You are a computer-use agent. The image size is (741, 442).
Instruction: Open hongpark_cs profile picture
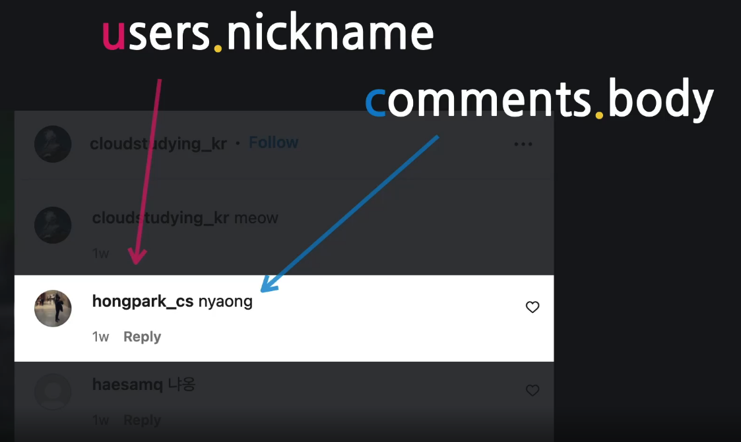coord(53,308)
